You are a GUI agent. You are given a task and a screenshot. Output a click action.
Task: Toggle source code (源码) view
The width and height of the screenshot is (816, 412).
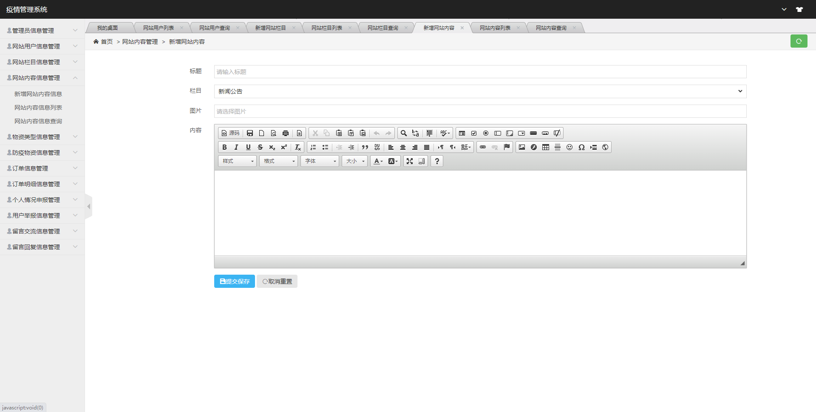[x=230, y=133]
